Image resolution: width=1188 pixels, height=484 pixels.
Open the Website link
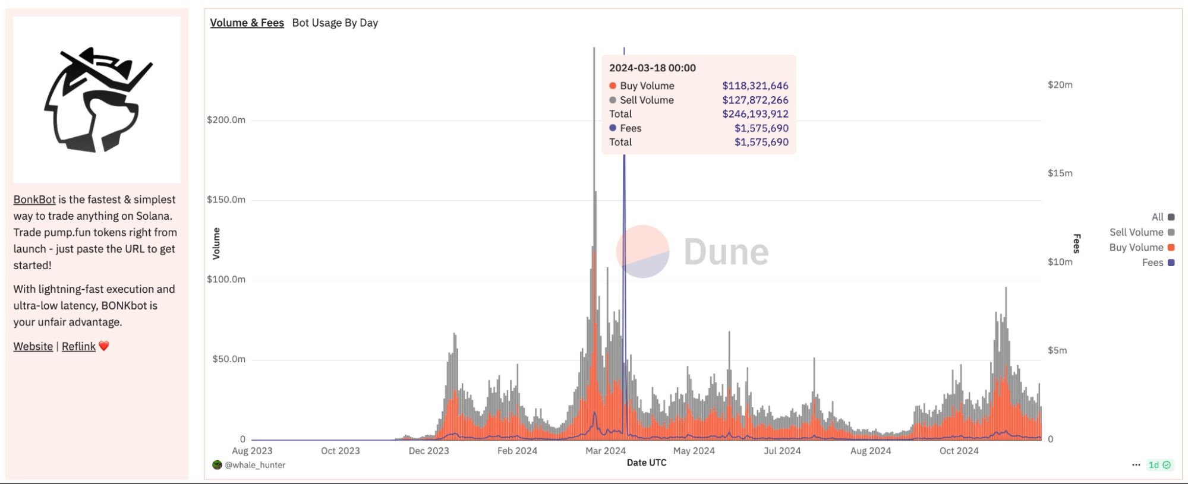click(33, 346)
